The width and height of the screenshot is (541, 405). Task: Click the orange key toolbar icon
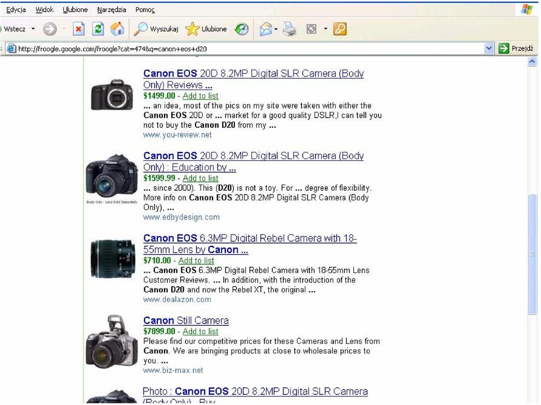339,29
